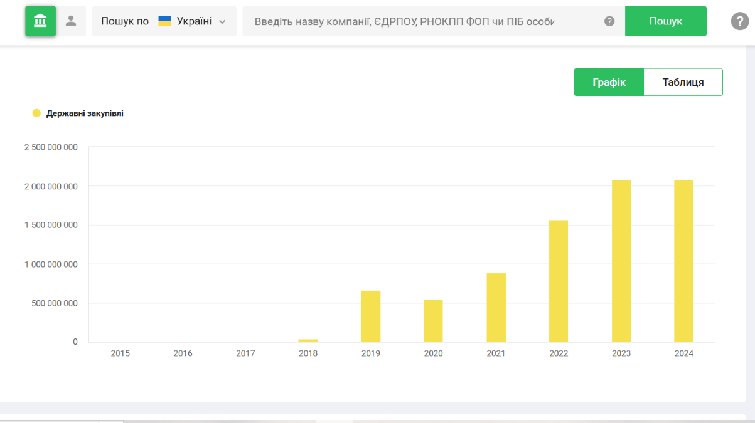Click the 2022 chart bar

558,281
